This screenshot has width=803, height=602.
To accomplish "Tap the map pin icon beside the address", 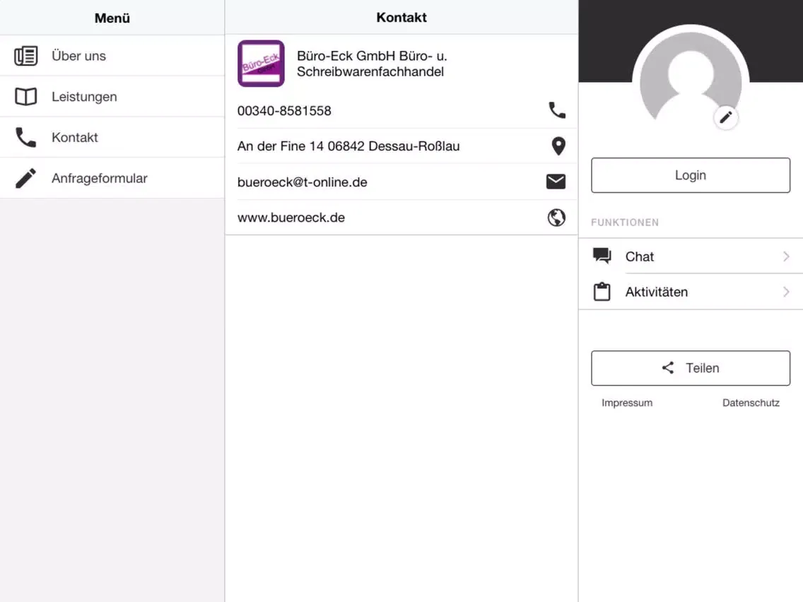I will [558, 146].
